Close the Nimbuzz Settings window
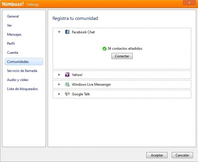Viewport: 198px width, 162px height. point(189,3)
